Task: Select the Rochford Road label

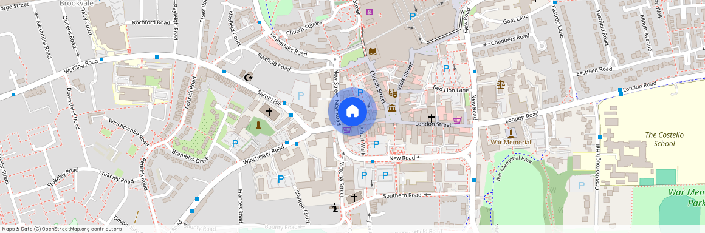Action: (151, 22)
